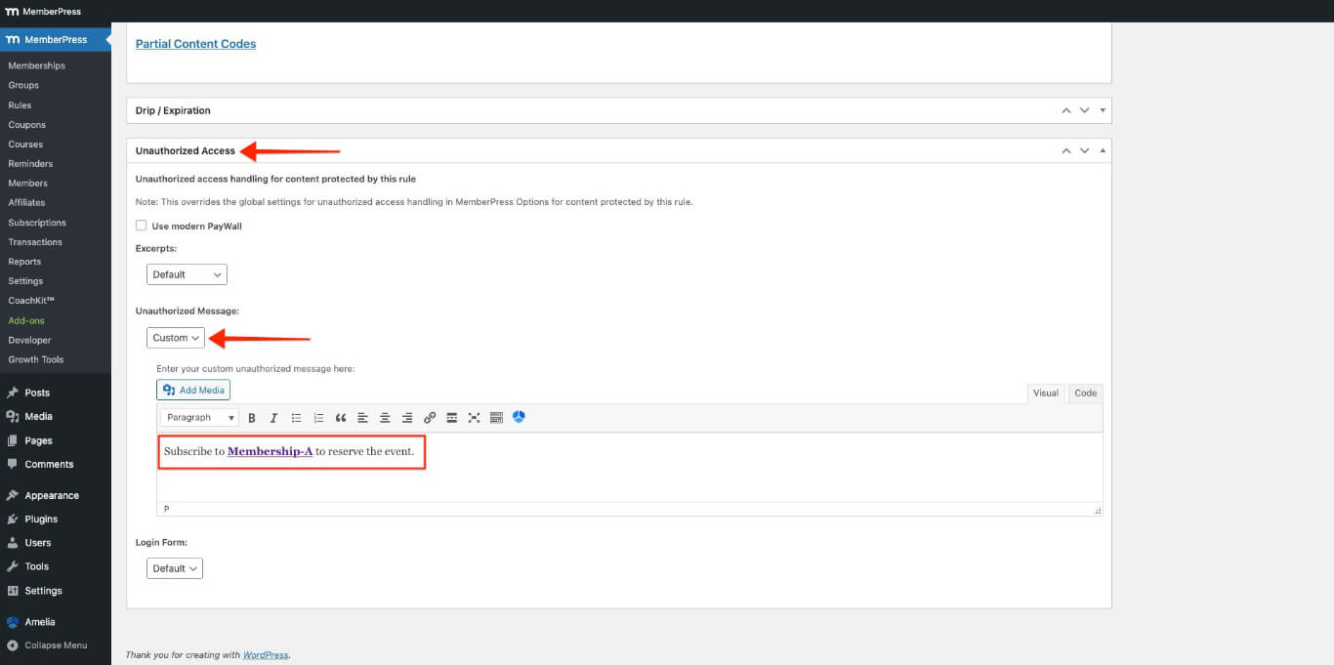Enter distraction-free fullscreen mode

click(474, 418)
